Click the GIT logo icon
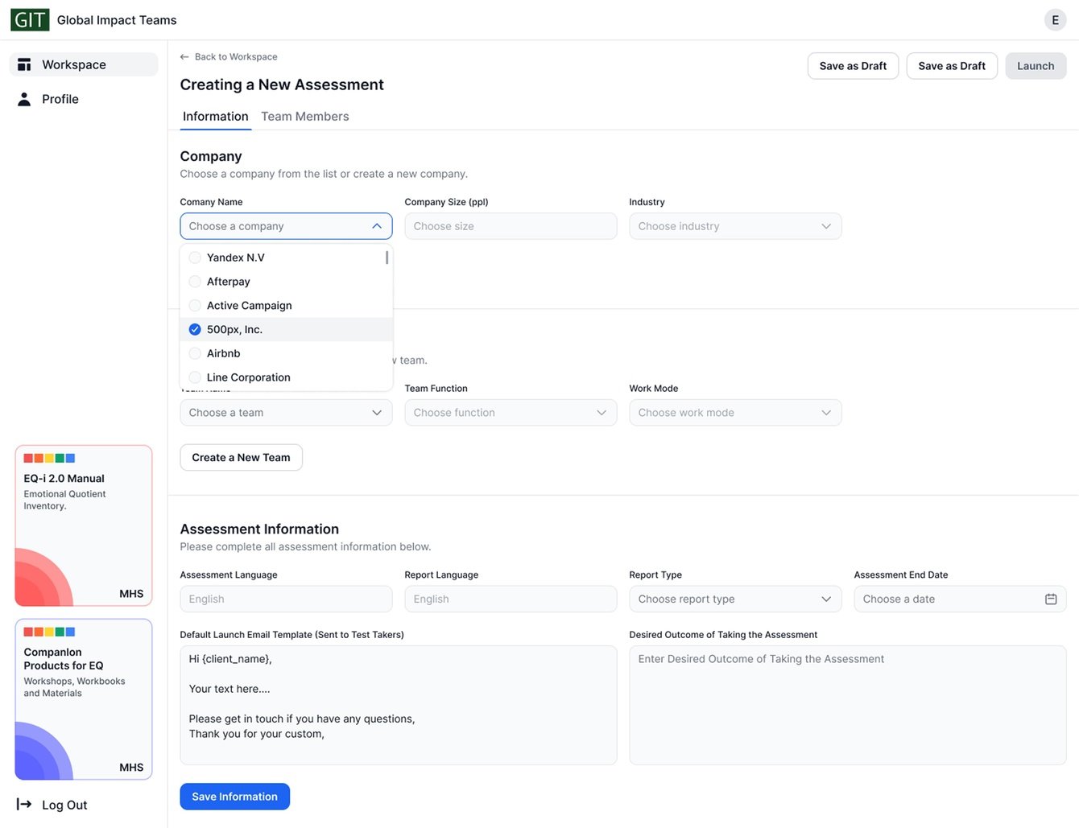 click(30, 20)
